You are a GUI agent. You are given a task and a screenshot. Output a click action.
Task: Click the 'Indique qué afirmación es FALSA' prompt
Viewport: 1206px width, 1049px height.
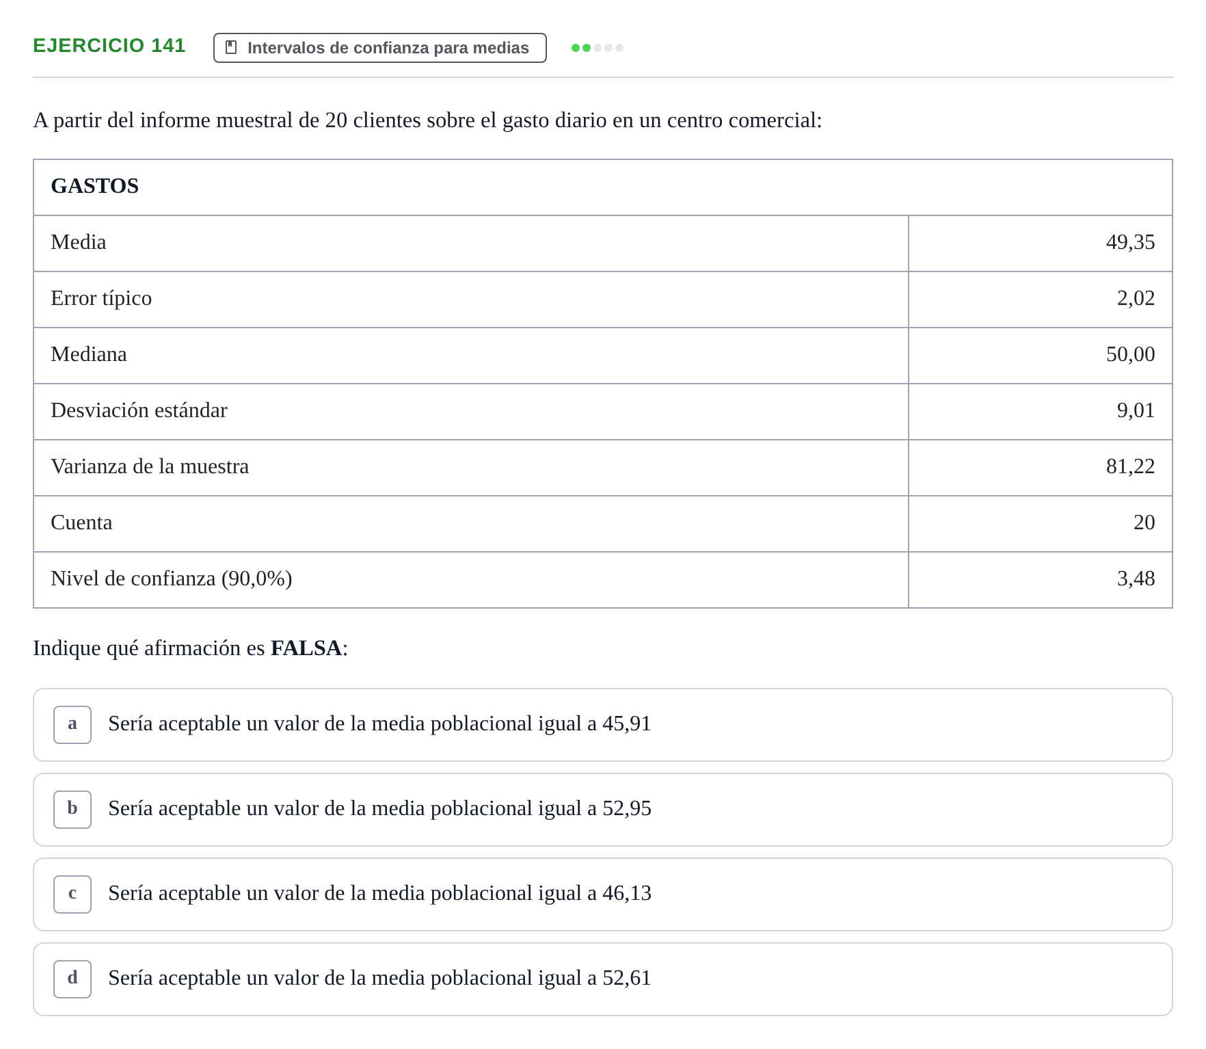(x=191, y=648)
